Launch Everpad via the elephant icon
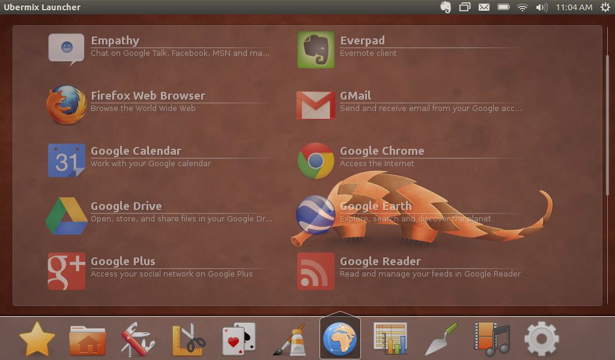The image size is (615, 360). click(316, 50)
